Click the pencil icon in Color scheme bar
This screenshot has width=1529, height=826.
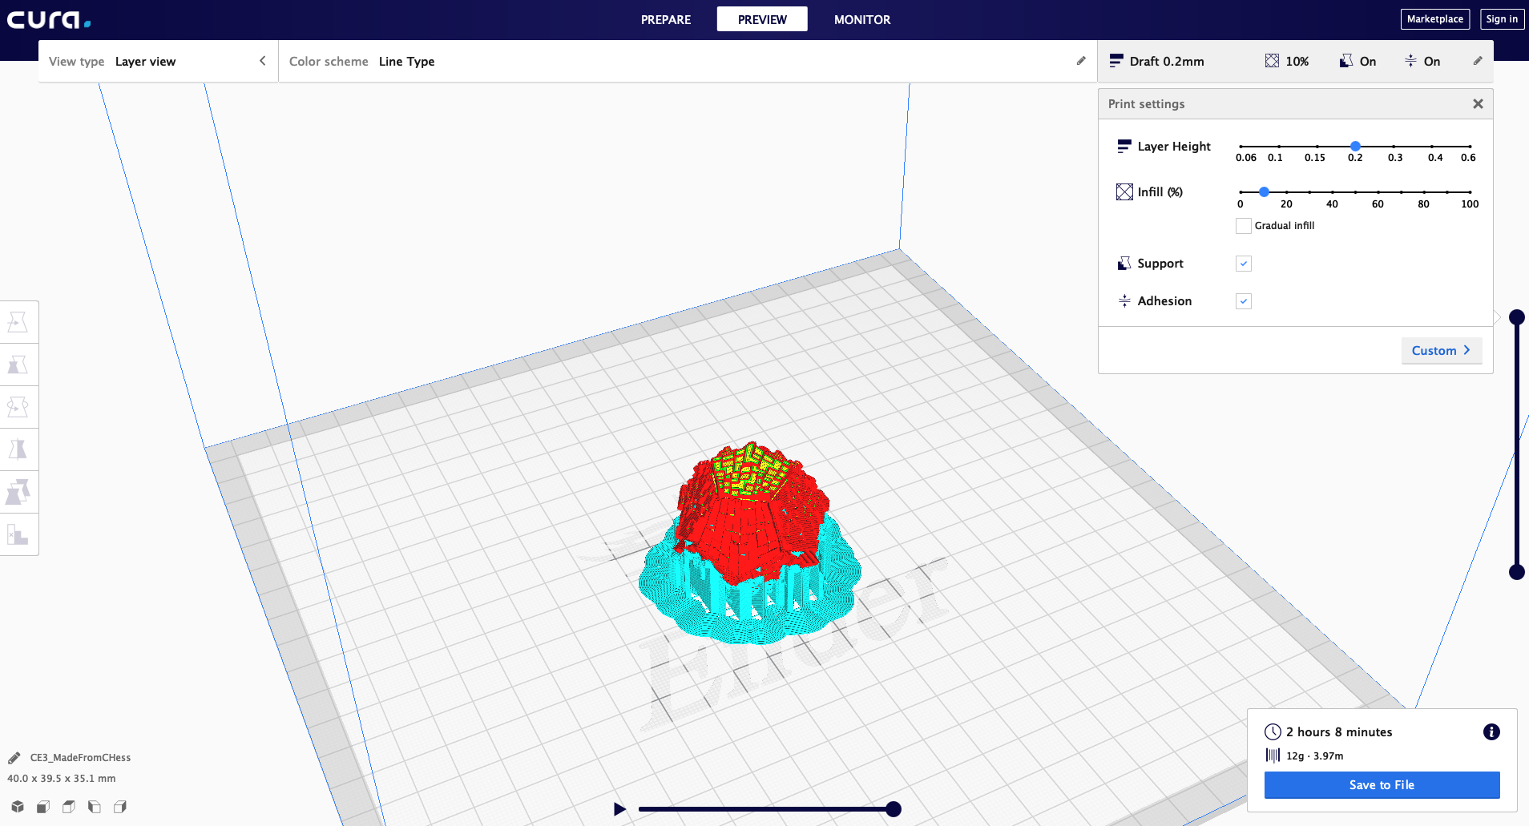(1081, 61)
